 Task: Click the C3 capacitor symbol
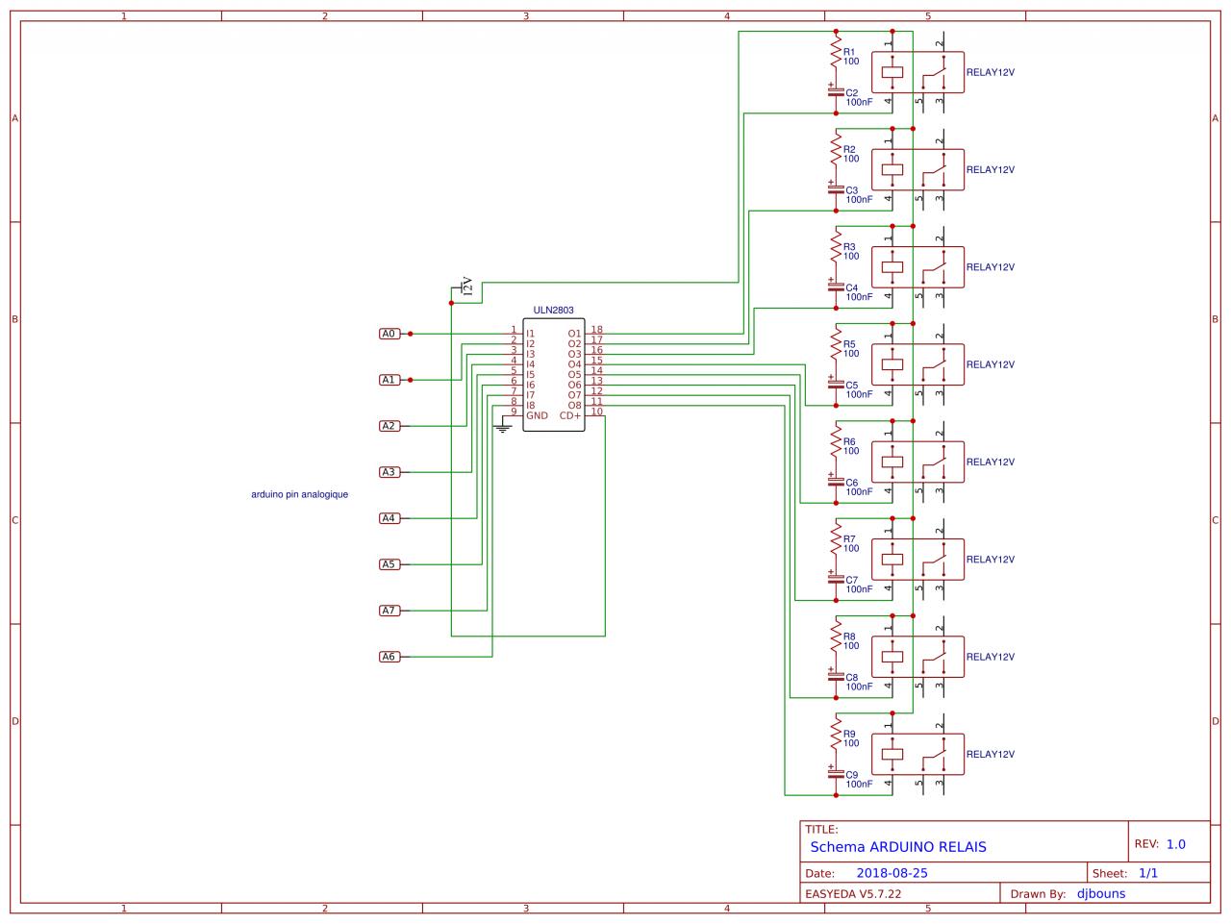835,187
